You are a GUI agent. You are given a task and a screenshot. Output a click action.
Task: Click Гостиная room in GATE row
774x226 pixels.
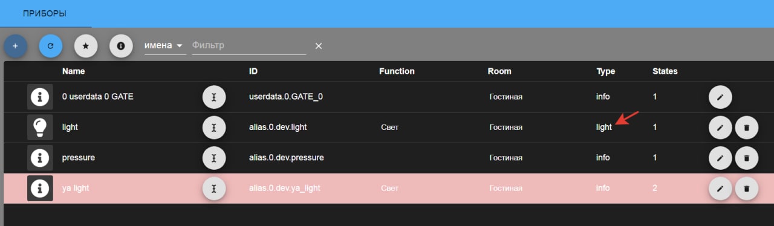point(506,97)
